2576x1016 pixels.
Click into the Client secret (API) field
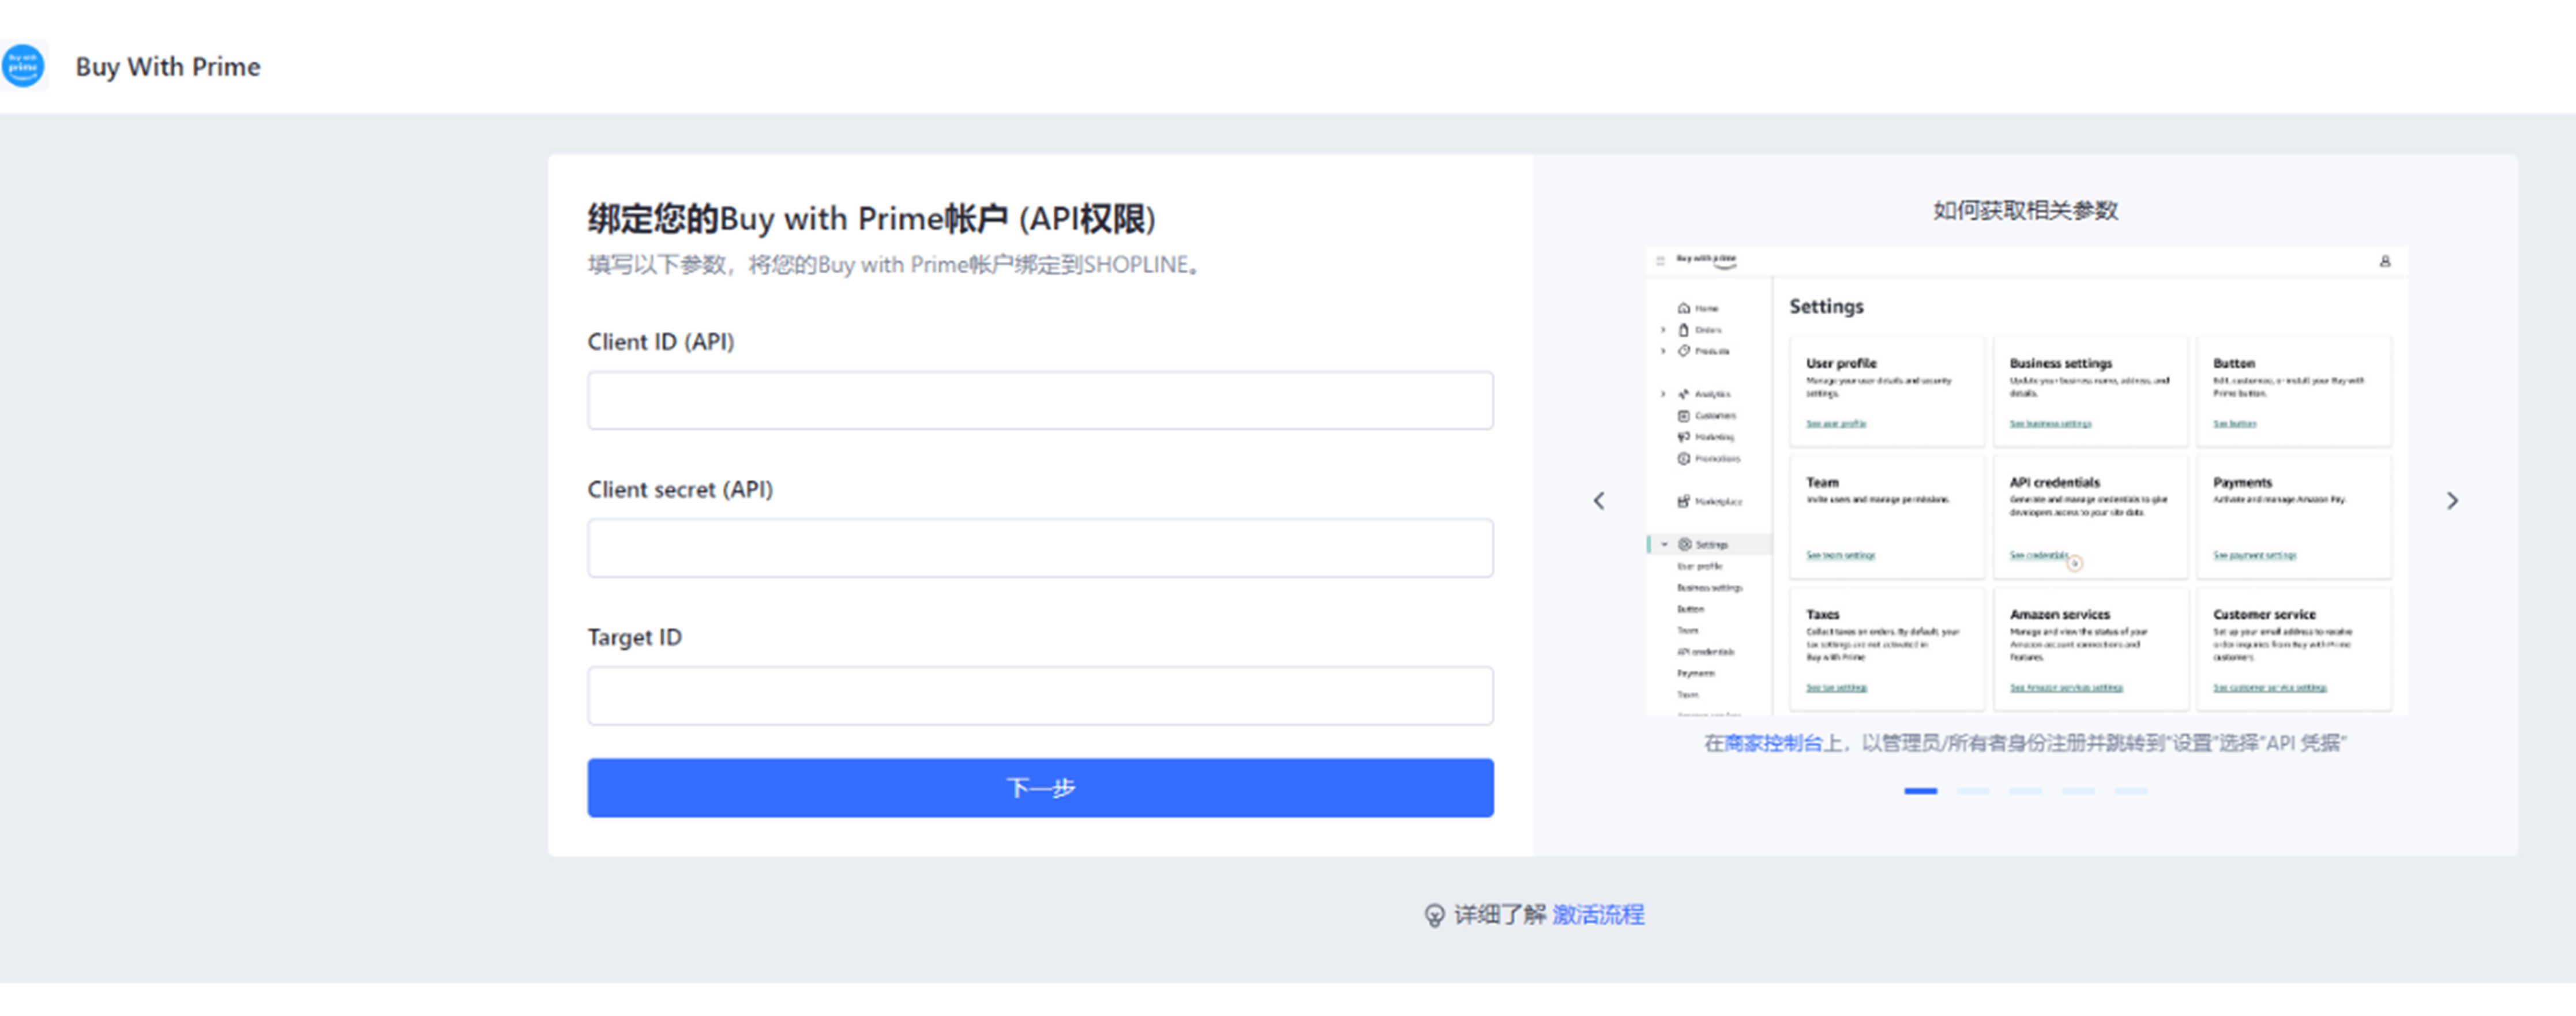[x=1040, y=548]
